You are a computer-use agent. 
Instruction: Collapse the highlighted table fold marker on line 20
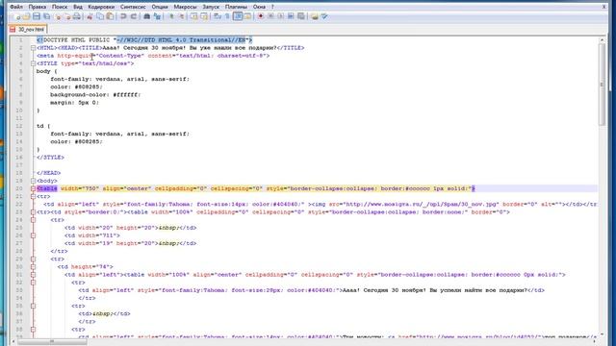tap(33, 188)
